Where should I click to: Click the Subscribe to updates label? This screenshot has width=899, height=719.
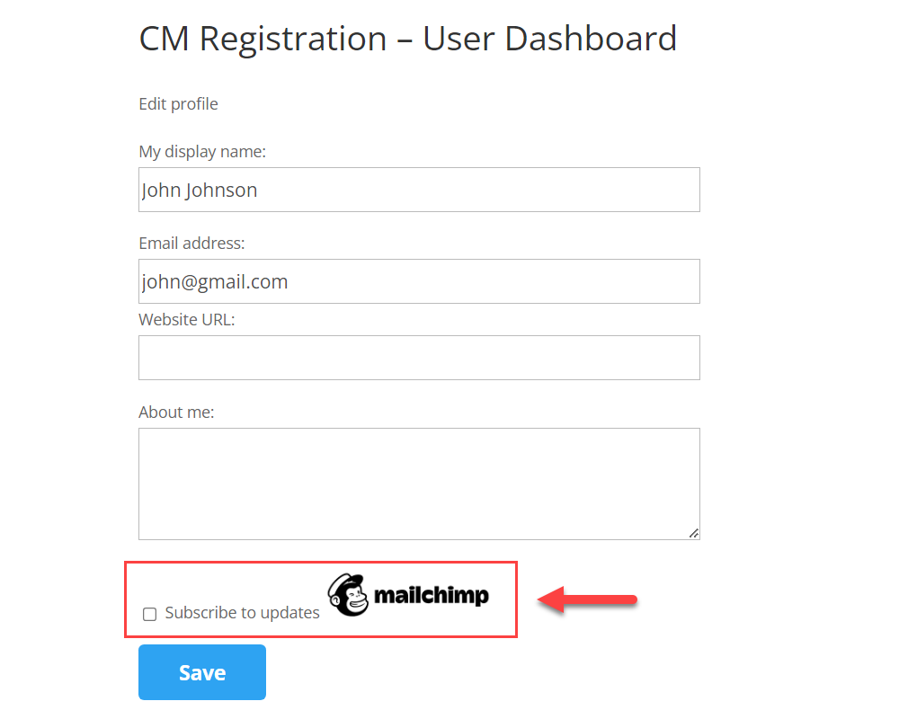242,613
